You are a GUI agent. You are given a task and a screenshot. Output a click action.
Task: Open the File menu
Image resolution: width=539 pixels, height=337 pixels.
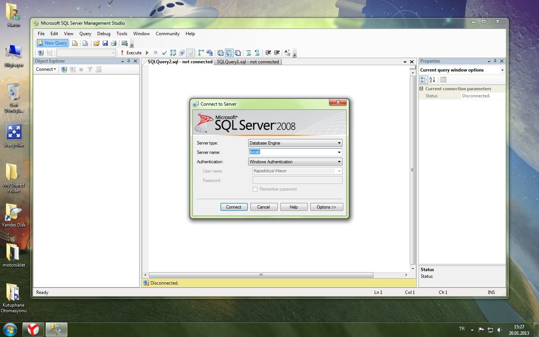[x=41, y=34]
